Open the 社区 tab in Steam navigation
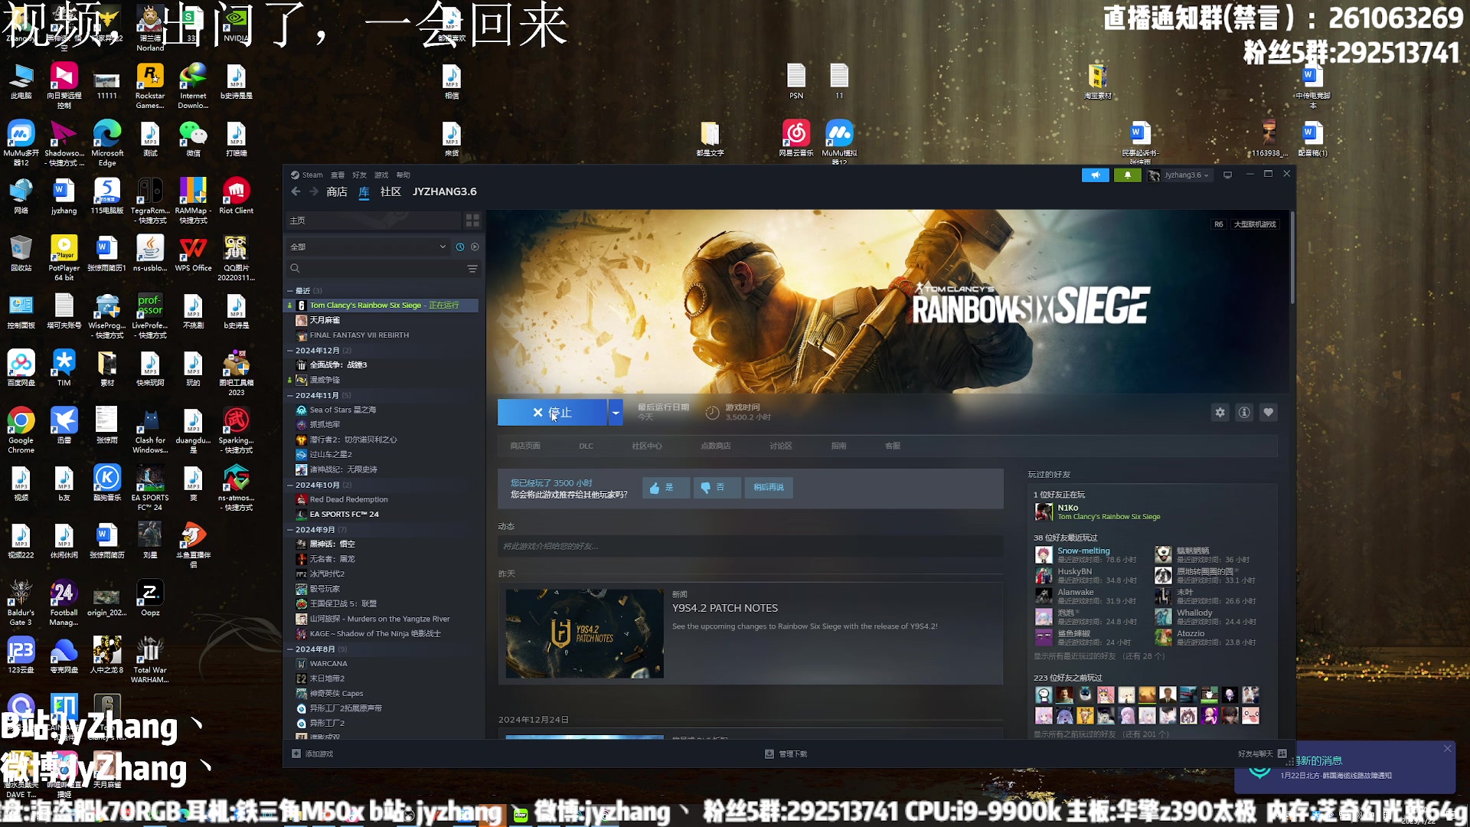 (390, 192)
